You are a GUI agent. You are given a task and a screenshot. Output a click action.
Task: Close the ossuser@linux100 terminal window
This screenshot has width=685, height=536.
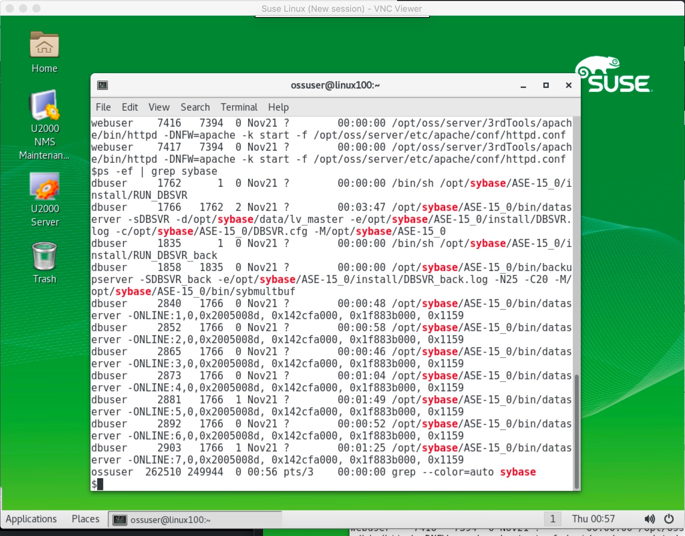[x=569, y=86]
